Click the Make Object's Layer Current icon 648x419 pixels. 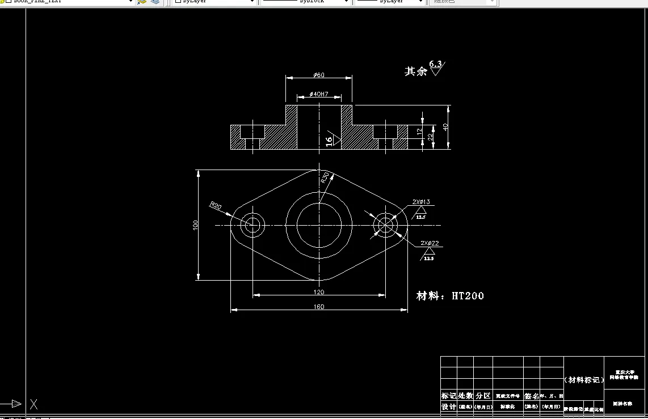pyautogui.click(x=141, y=3)
